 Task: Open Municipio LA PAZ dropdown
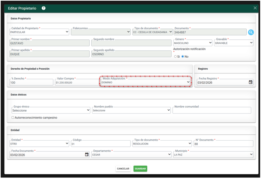213,154
